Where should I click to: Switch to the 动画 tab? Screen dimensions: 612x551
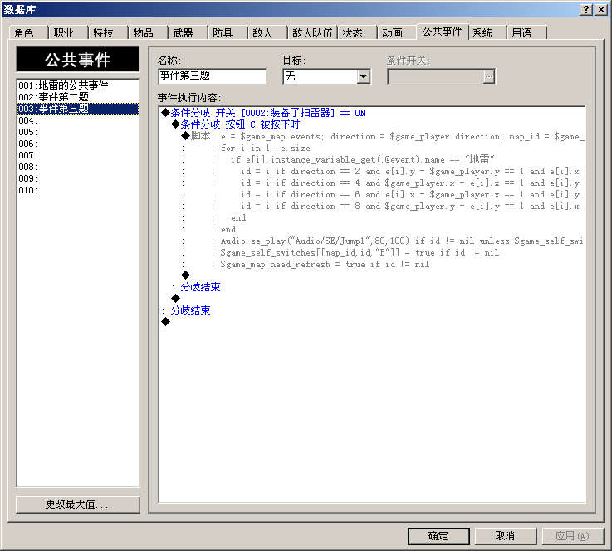tap(397, 32)
